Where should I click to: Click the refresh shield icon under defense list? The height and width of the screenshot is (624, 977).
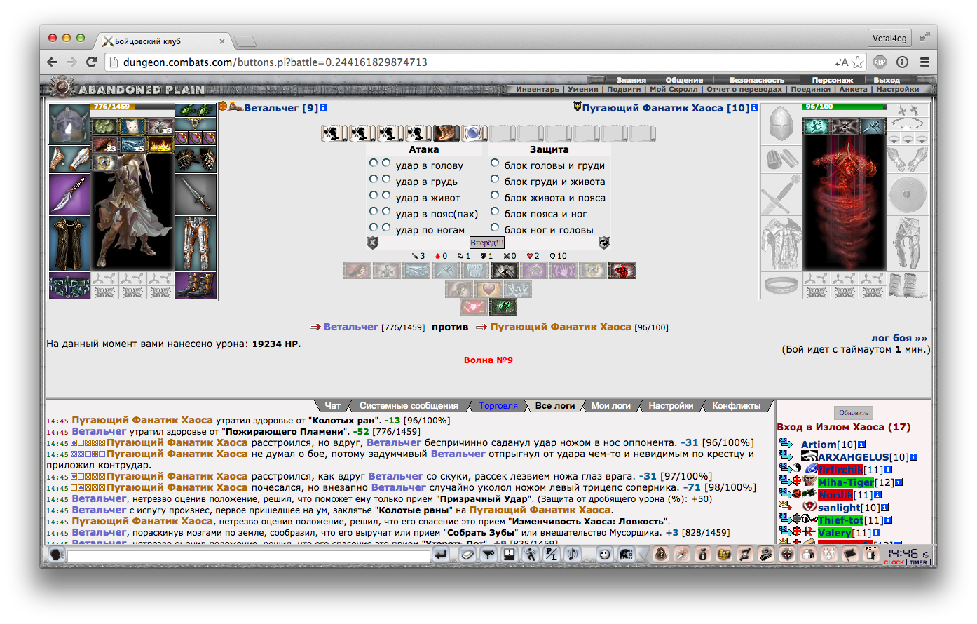coord(603,243)
